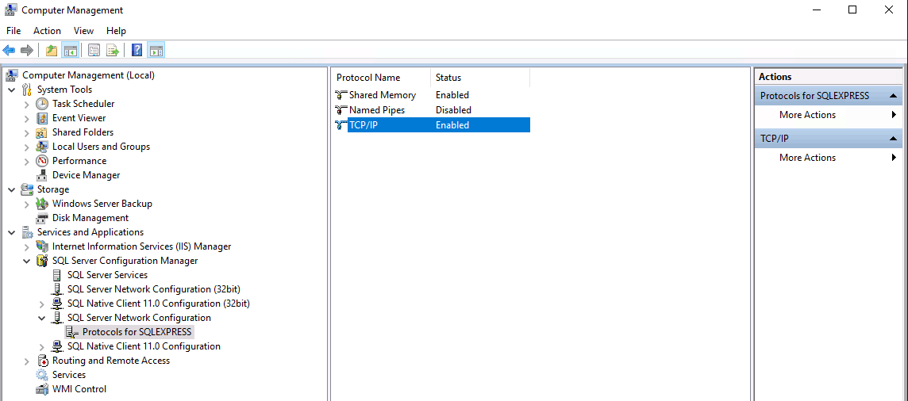Click the SQL Server Services icon
Screen dimensions: 908x401
(x=57, y=275)
